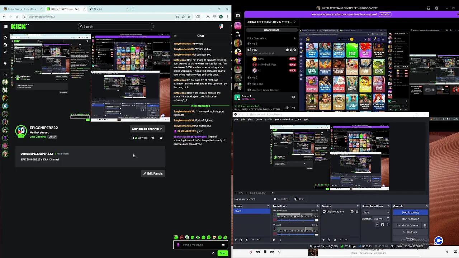The image size is (459, 258).
Task: Open Audio Mixer more options menu
Action: pyautogui.click(x=280, y=240)
